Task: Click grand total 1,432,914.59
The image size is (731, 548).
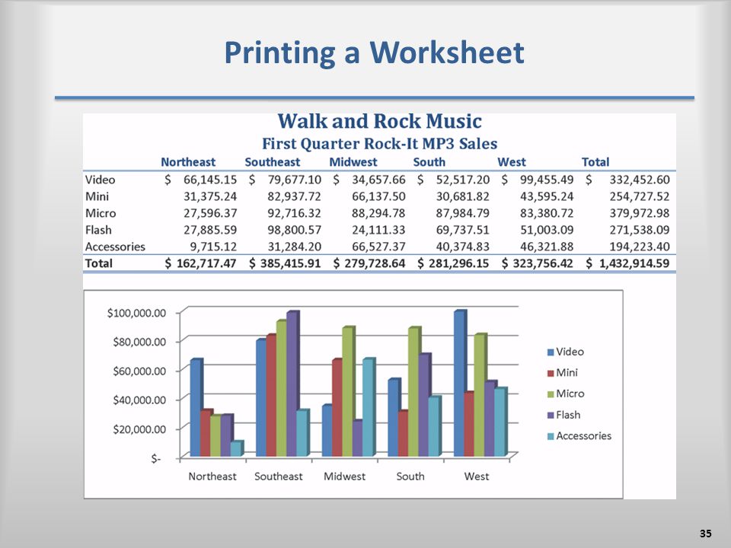Action: 634,264
